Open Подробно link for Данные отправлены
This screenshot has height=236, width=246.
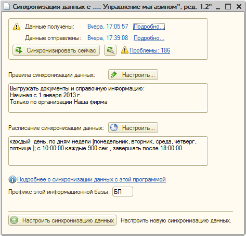point(149,38)
